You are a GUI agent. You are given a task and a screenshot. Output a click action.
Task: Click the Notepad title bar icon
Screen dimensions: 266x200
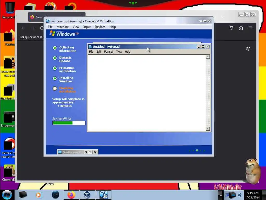click(x=90, y=47)
